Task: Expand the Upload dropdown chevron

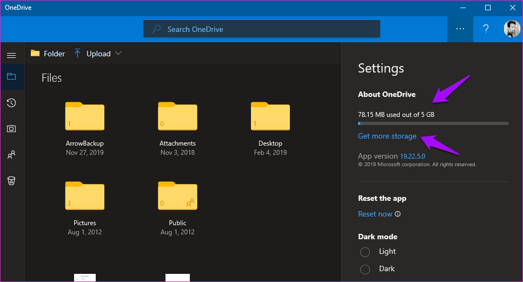Action: coord(118,53)
